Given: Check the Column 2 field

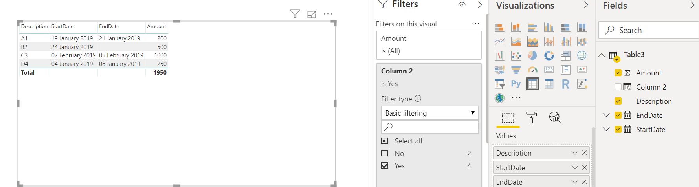Looking at the screenshot, I should 618,87.
